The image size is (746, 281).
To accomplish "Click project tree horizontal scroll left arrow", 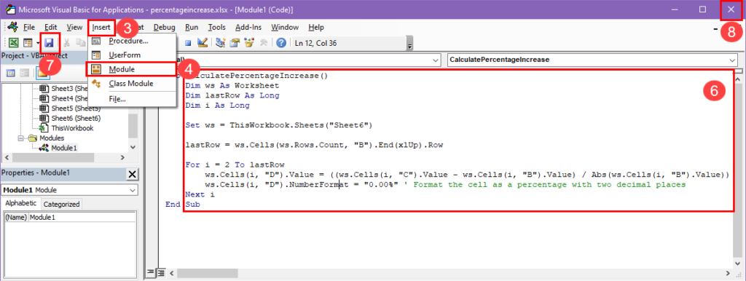I will (x=6, y=157).
